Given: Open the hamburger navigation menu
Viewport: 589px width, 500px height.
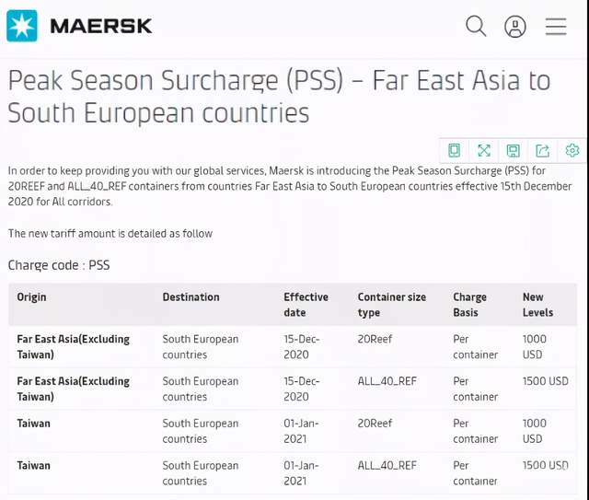Looking at the screenshot, I should pos(556,27).
